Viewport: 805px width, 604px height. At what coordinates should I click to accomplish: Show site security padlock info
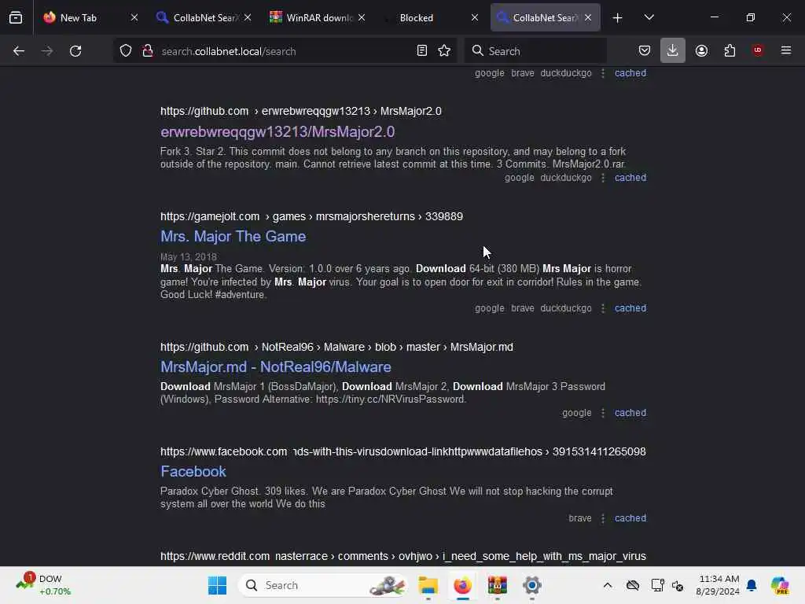(x=148, y=51)
